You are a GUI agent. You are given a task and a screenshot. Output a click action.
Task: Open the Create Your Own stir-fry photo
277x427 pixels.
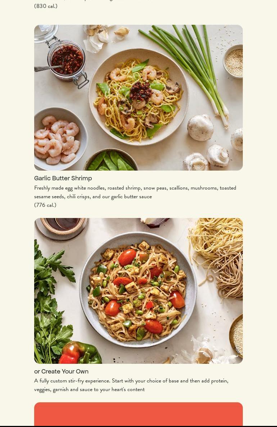click(138, 291)
